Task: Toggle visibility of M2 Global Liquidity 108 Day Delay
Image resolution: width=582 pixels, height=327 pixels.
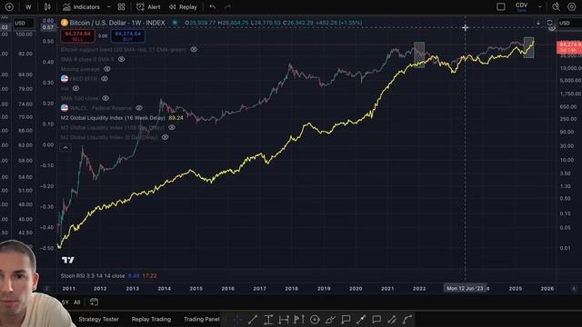Action: point(172,127)
